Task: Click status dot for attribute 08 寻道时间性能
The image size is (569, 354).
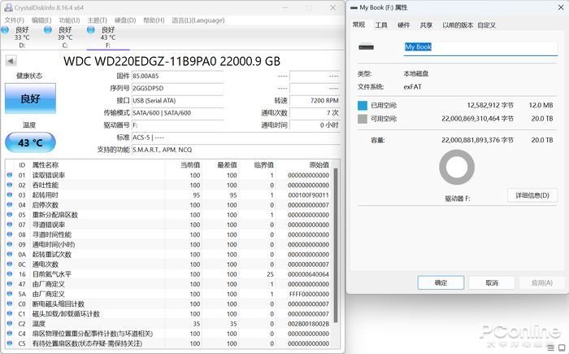Action: (x=10, y=234)
